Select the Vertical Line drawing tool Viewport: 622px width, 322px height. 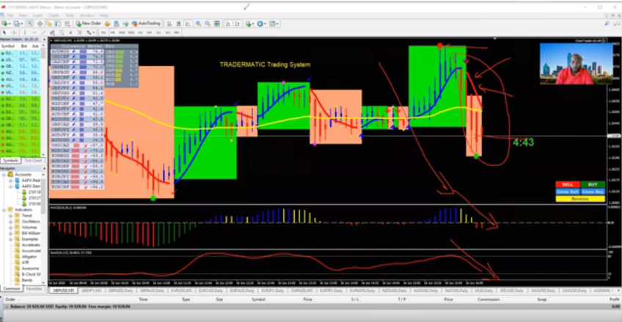(25, 32)
